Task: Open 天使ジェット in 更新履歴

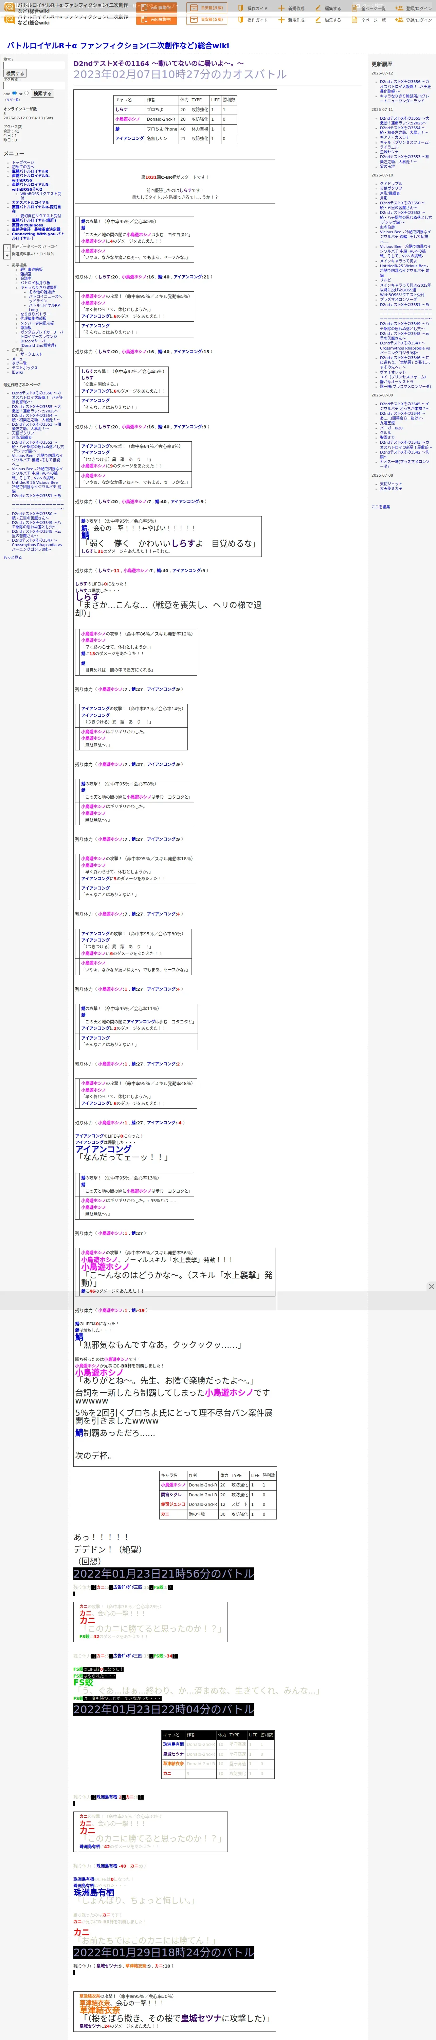Action: click(391, 484)
